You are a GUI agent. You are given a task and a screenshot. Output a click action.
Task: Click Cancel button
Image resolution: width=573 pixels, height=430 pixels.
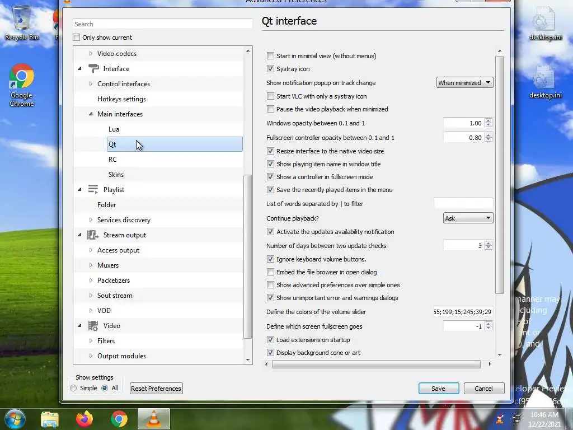click(x=484, y=389)
